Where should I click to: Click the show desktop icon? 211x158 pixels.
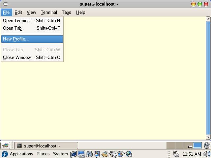(5, 145)
